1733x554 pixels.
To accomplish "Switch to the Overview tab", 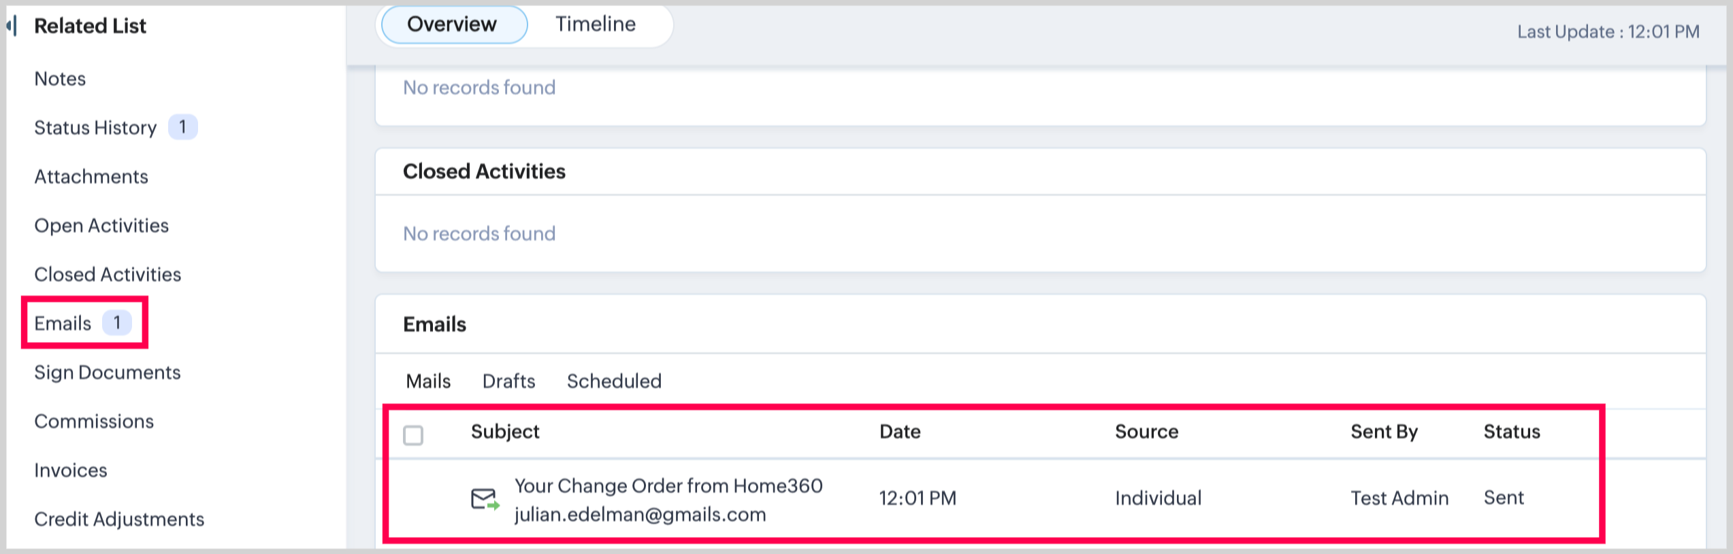I will [x=452, y=24].
